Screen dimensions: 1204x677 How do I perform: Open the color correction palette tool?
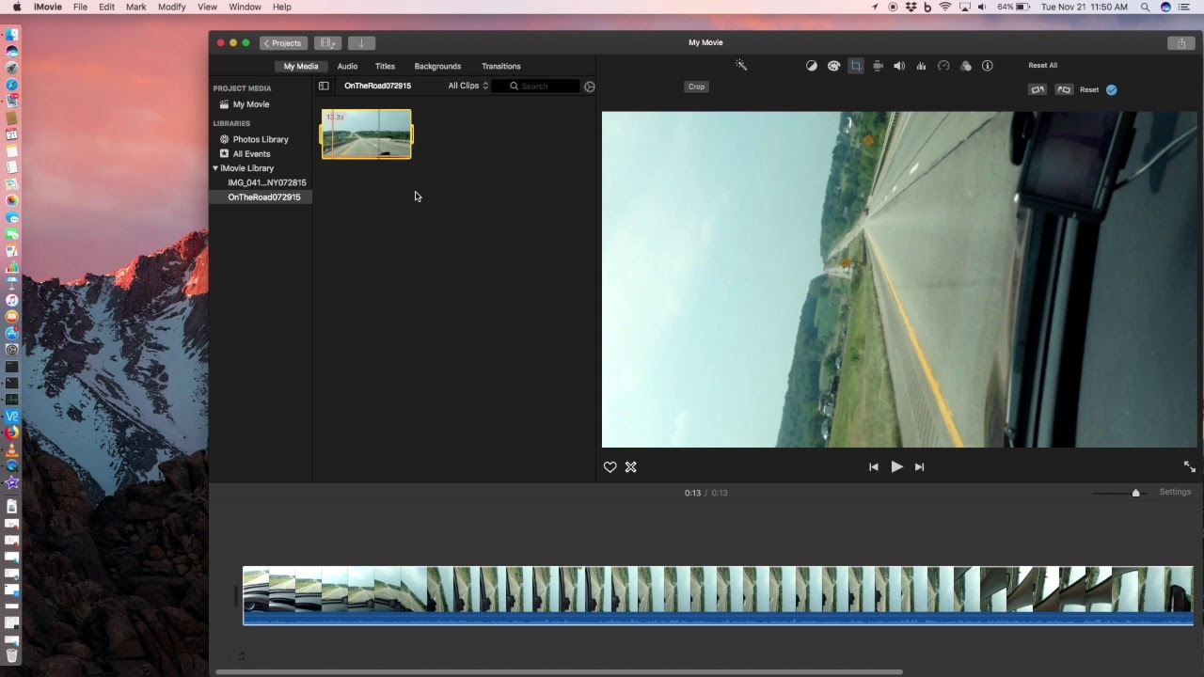click(x=833, y=66)
